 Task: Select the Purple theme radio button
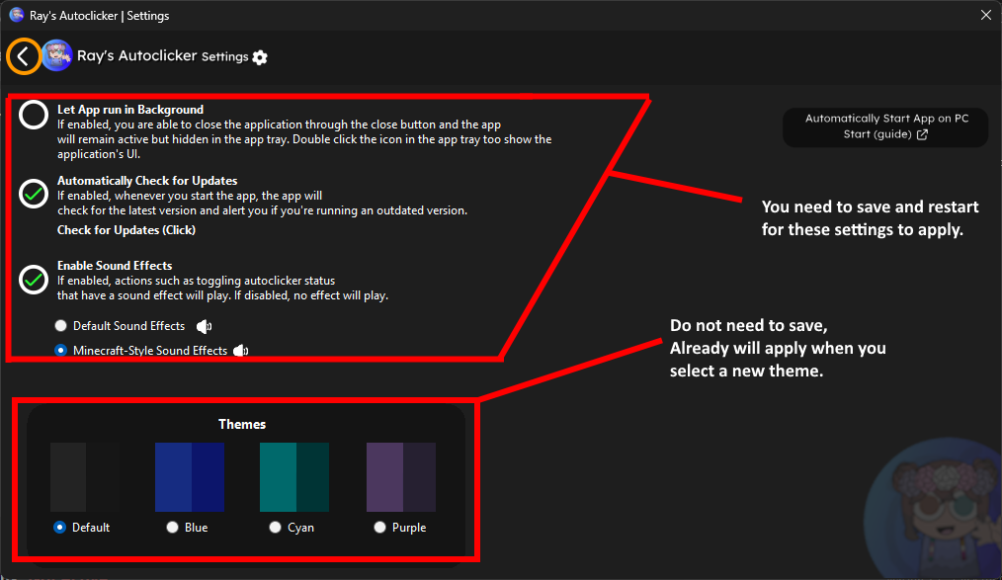[379, 527]
